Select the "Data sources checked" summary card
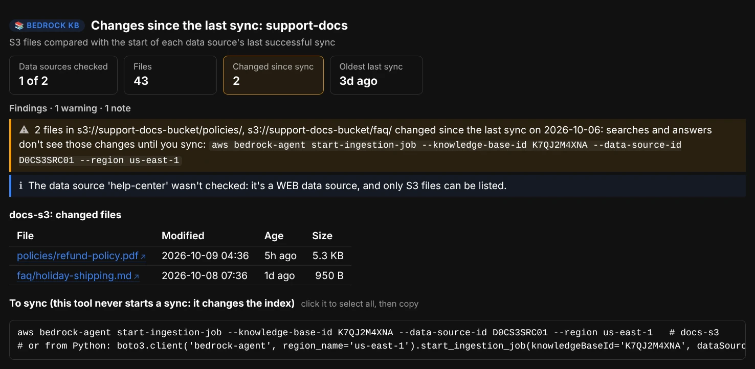755x369 pixels. [63, 75]
